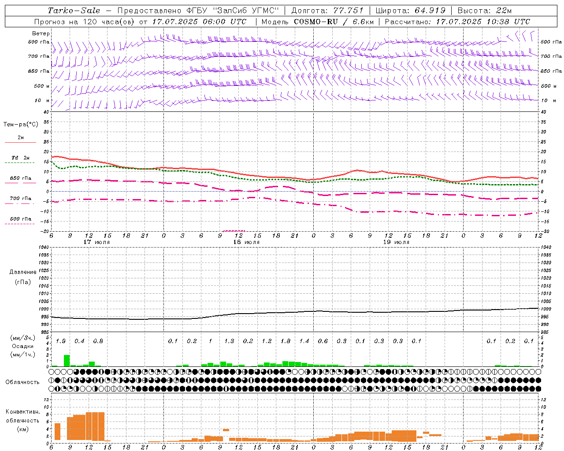Click the precipitation value '0.8'

(98, 341)
